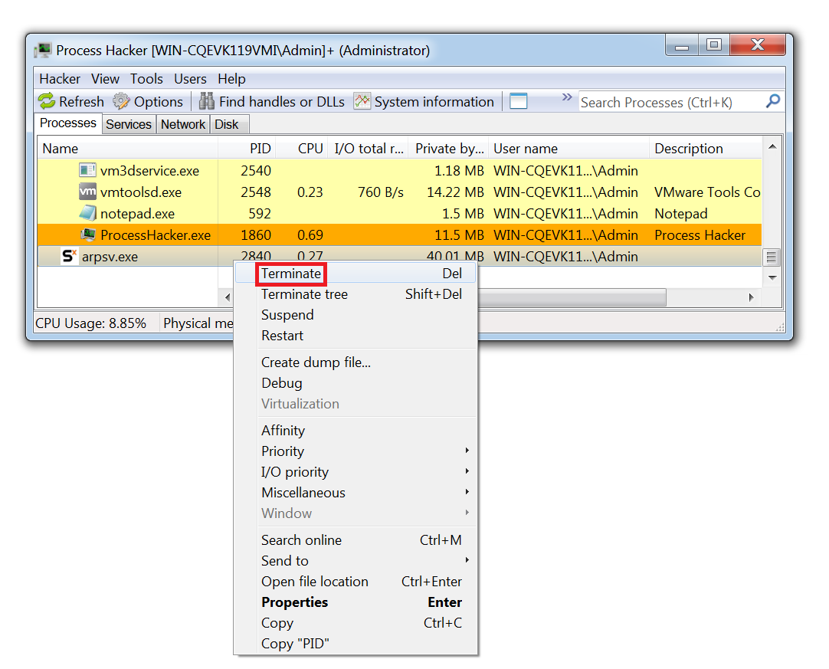
Task: Select Debug in the context menu
Action: click(x=356, y=383)
